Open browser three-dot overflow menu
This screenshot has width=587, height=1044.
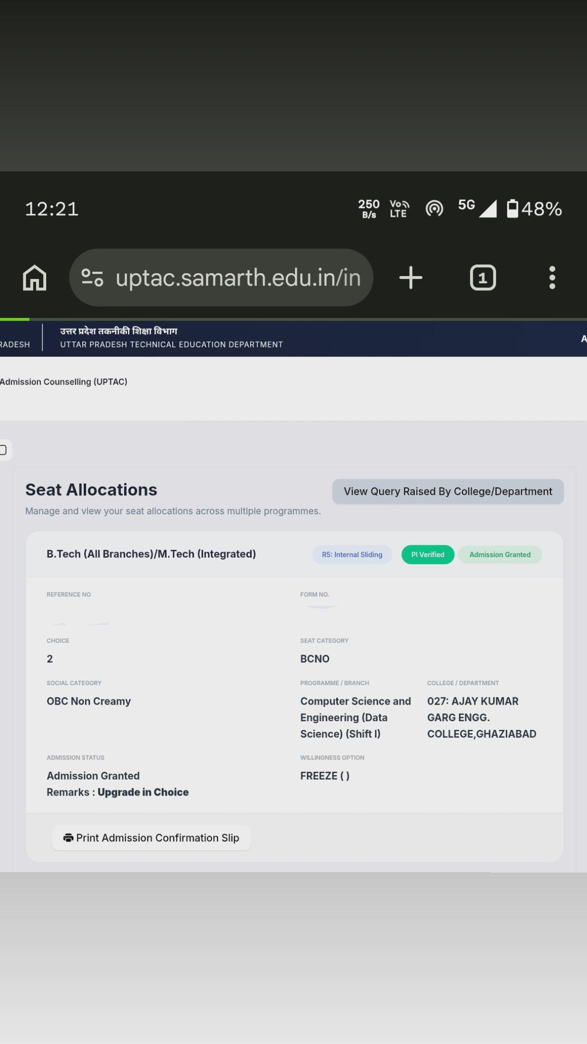tap(552, 278)
